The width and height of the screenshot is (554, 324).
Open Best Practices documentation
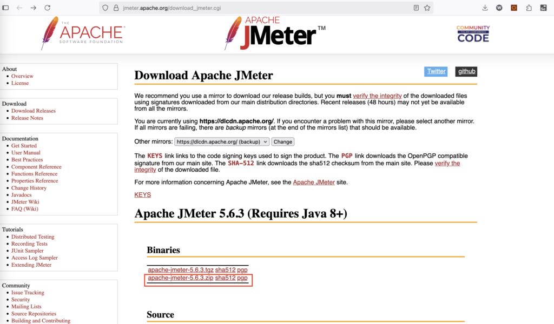point(27,160)
